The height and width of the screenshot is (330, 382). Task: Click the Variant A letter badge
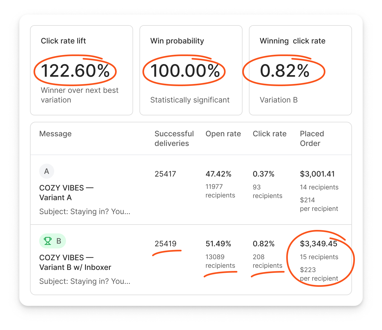tap(47, 171)
